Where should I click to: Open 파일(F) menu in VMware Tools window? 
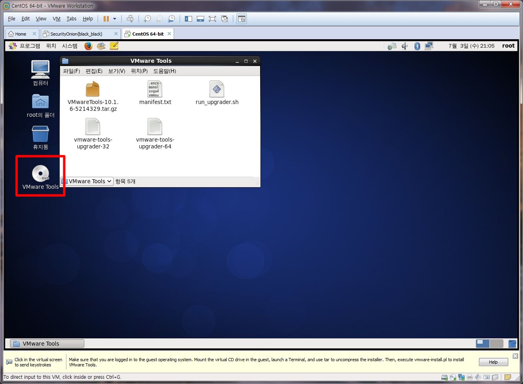coord(72,71)
